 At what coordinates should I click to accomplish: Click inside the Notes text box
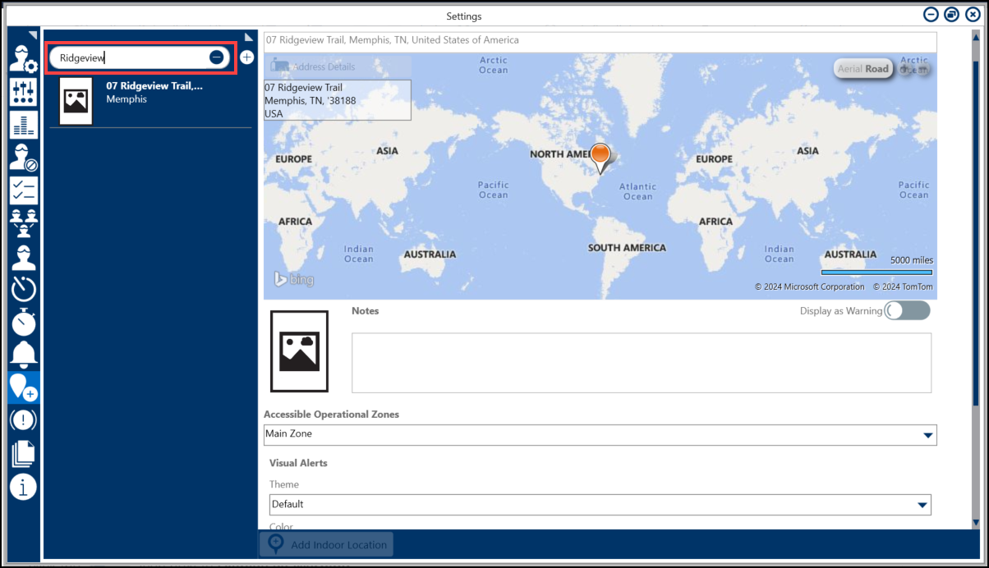(x=641, y=363)
